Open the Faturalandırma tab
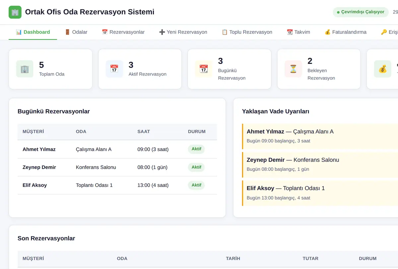Image resolution: width=398 pixels, height=269 pixels. point(345,32)
